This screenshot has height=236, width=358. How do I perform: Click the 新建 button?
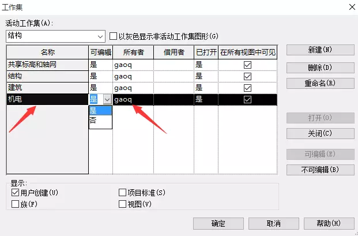pyautogui.click(x=320, y=51)
